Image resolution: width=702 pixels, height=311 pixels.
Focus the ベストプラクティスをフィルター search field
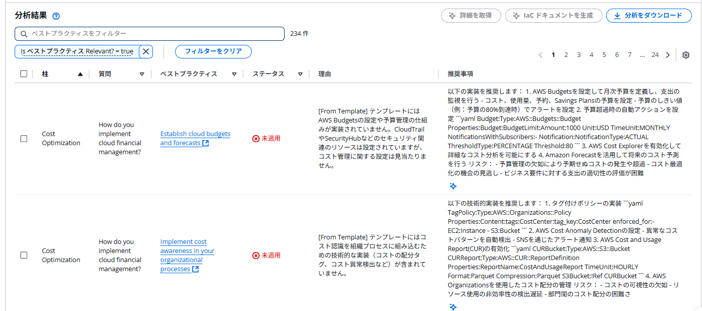click(x=149, y=34)
